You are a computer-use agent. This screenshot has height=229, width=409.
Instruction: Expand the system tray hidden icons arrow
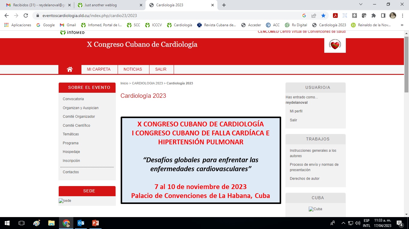pyautogui.click(x=343, y=223)
